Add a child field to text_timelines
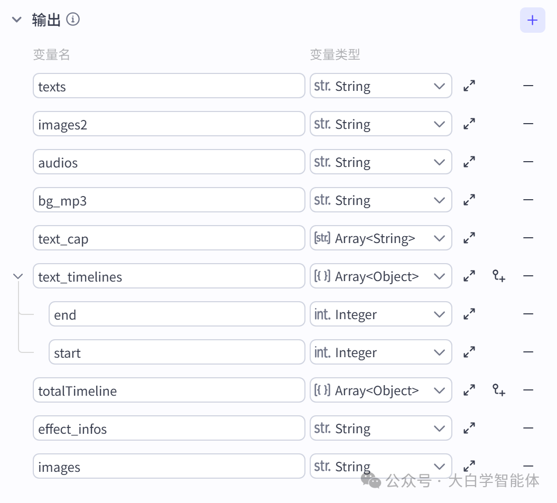This screenshot has width=557, height=503. click(498, 276)
